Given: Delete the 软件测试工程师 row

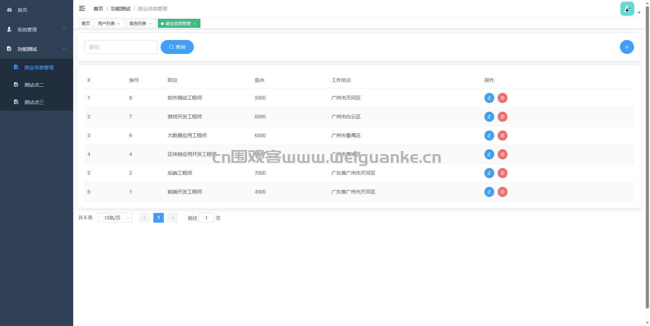Looking at the screenshot, I should click(502, 98).
